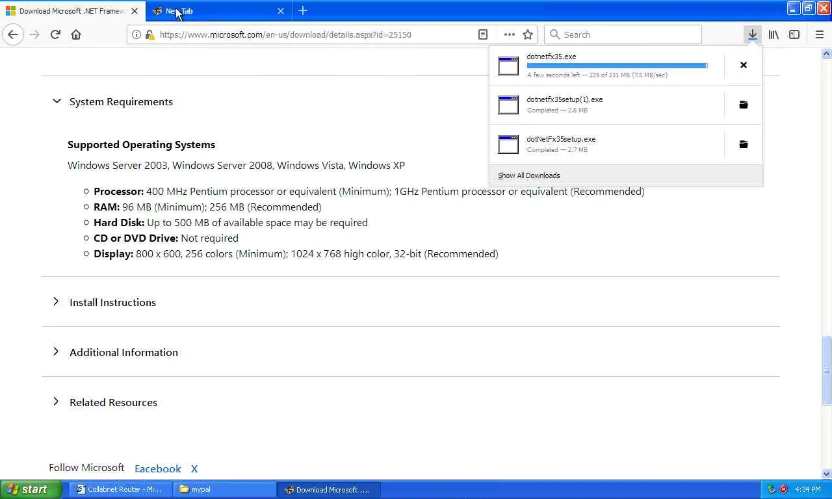Click the Hard Disk requirement line

231,222
